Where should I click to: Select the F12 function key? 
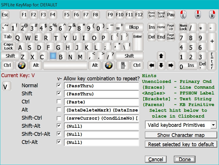(x=139, y=15)
